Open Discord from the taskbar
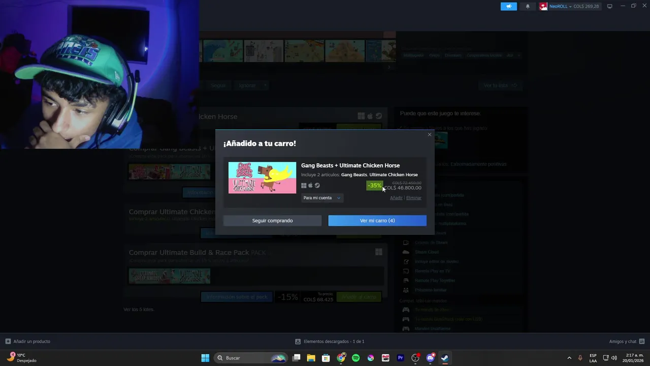Viewport: 650px width, 366px height. tap(430, 358)
